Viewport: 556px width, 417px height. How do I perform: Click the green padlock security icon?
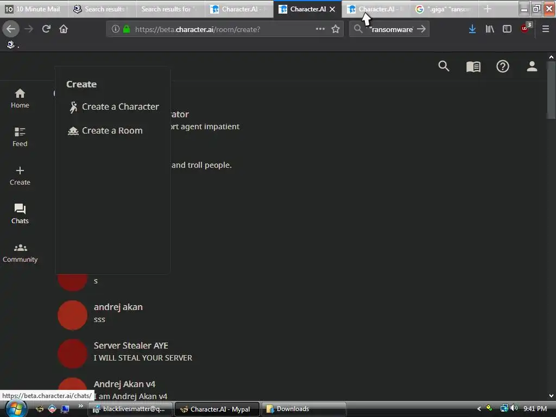coord(127,29)
